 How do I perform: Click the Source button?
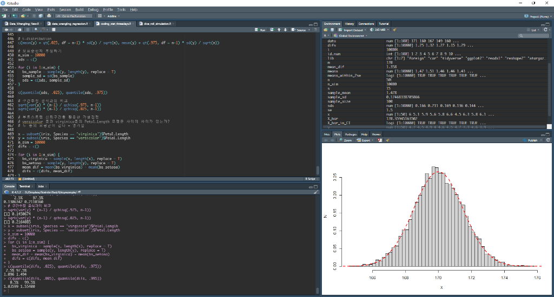pyautogui.click(x=299, y=30)
